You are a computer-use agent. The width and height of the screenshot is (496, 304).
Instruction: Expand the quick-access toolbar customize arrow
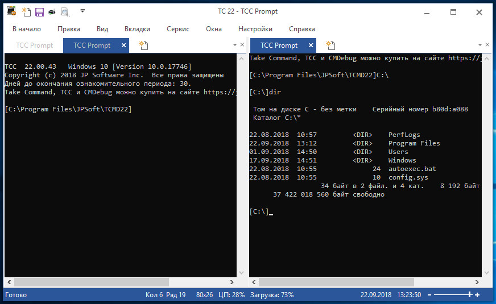(x=82, y=11)
